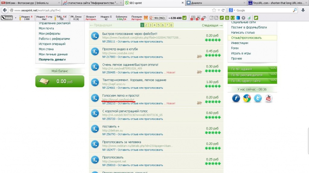Click the YouTube round social icon
The image size is (309, 173).
click(268, 98)
